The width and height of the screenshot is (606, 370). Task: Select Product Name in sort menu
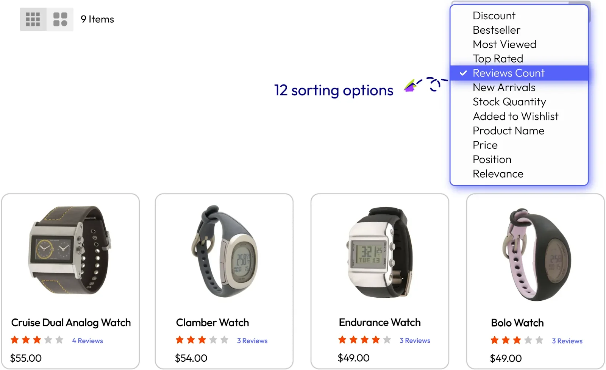click(x=508, y=131)
